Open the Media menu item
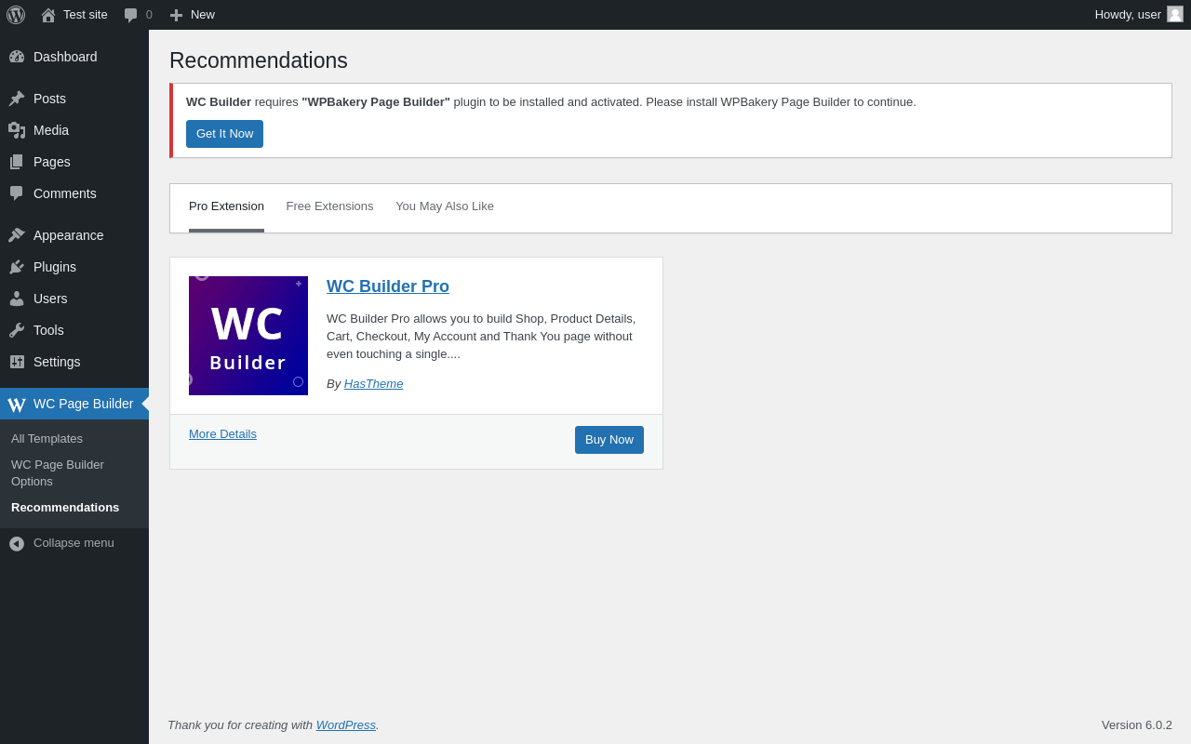Image resolution: width=1191 pixels, height=744 pixels. coord(51,130)
